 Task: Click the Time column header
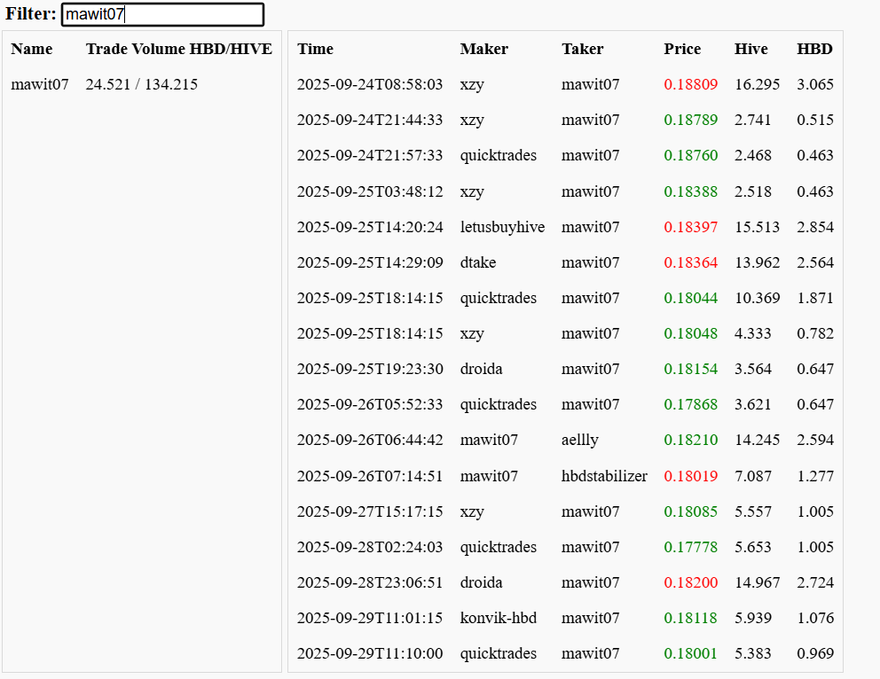point(315,49)
